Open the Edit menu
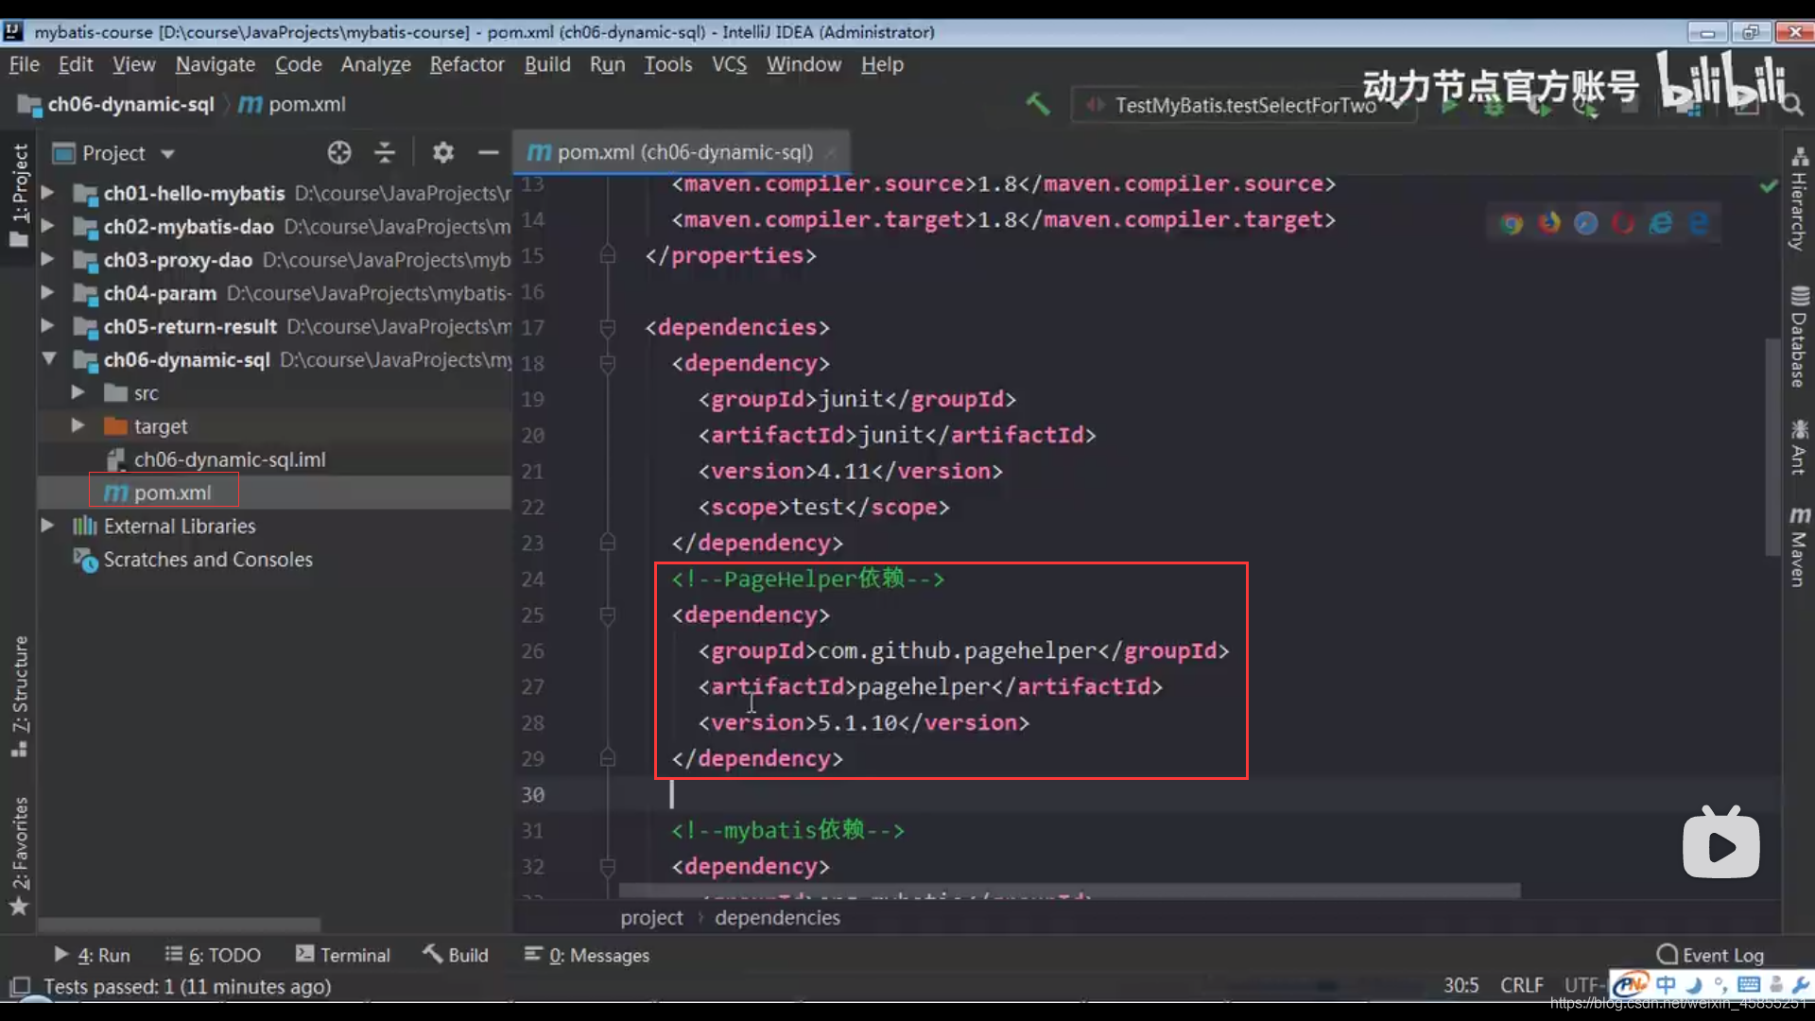This screenshot has height=1021, width=1815. pos(76,64)
